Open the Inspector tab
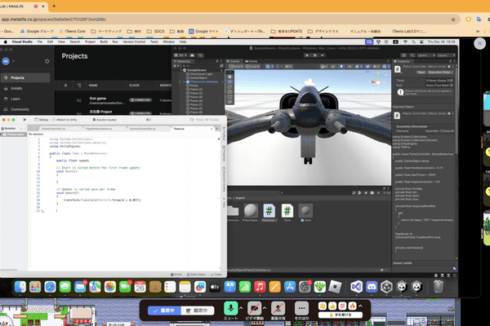The image size is (490, 326). point(402,61)
